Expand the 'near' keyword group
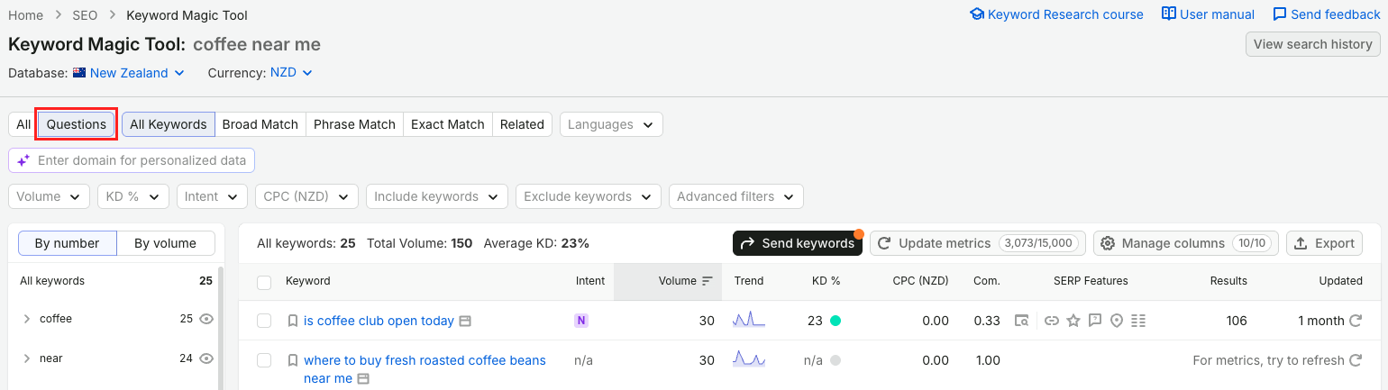Viewport: 1388px width, 390px height. click(27, 358)
